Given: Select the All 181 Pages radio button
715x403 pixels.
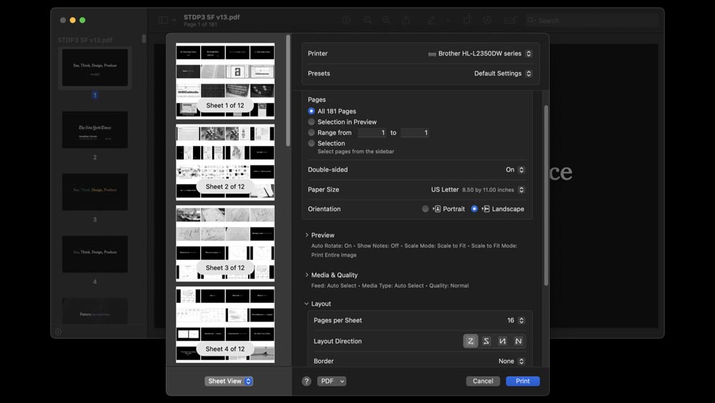Looking at the screenshot, I should tap(311, 112).
